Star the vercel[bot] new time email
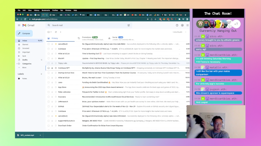 [52, 44]
